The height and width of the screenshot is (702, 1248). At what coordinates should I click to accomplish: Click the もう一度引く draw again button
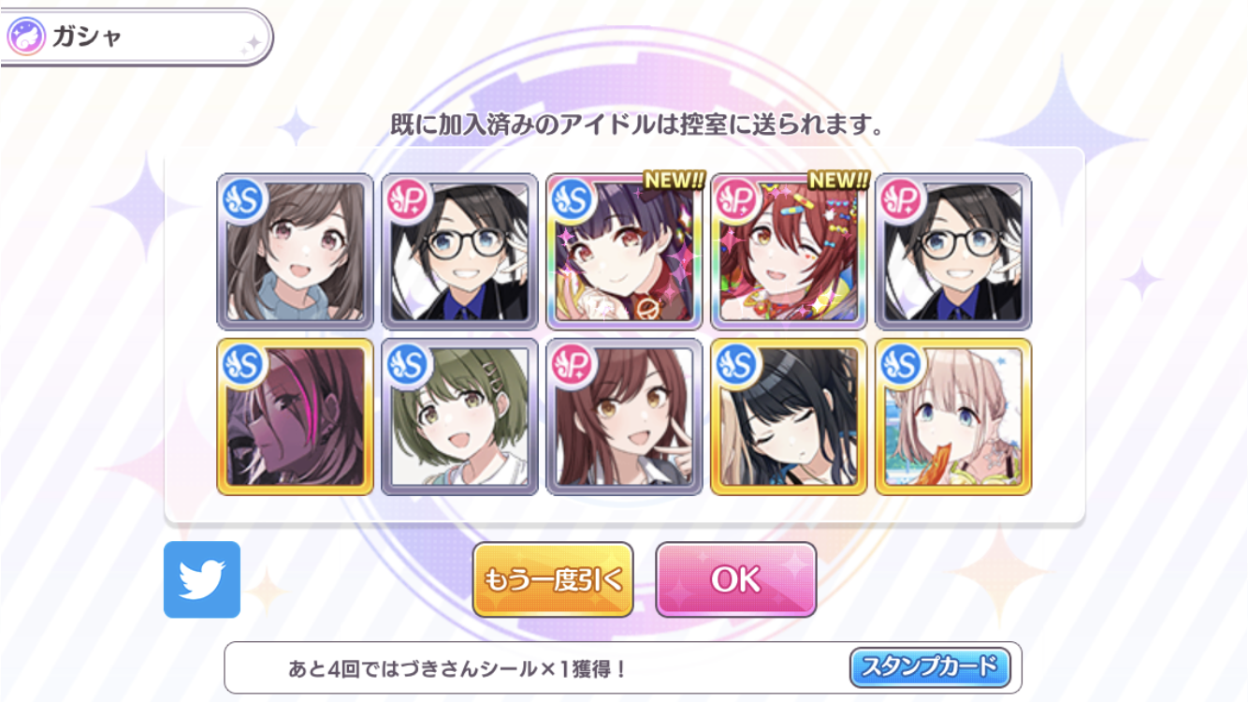(553, 579)
